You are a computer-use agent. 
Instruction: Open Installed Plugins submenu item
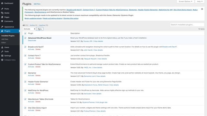pyautogui.click(x=8, y=36)
